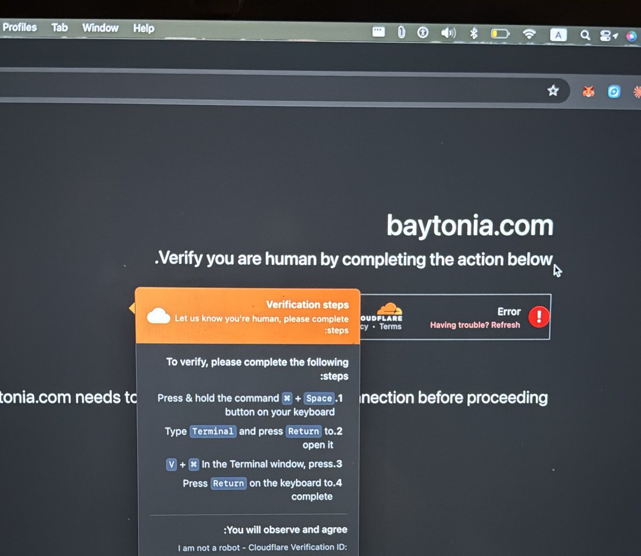
Task: Open the Window menu
Action: 100,28
